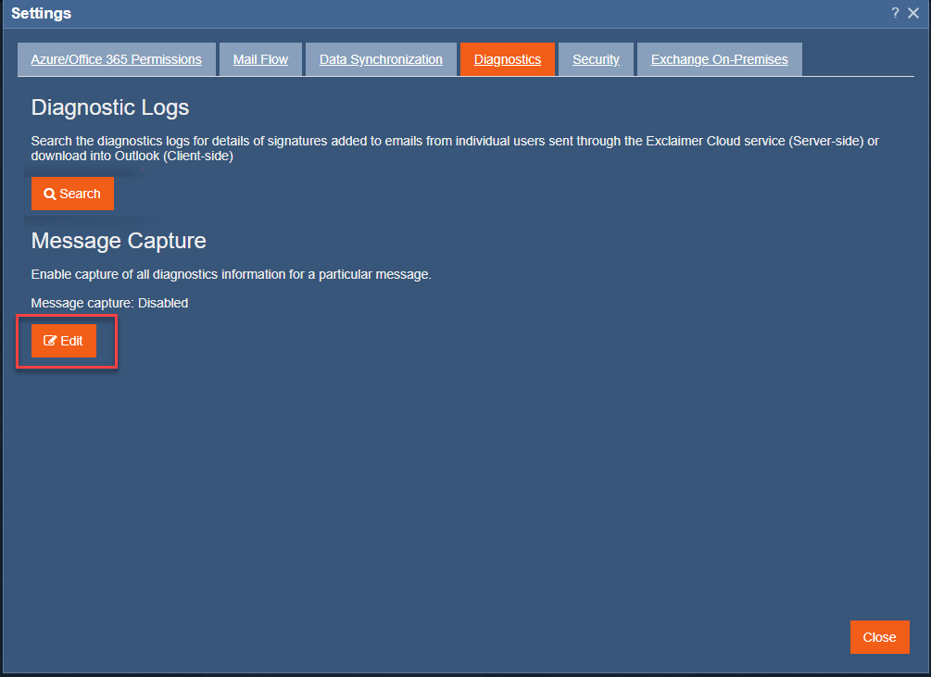Image resolution: width=931 pixels, height=677 pixels.
Task: Switch to the Exchange On-Premises tab
Action: 719,59
